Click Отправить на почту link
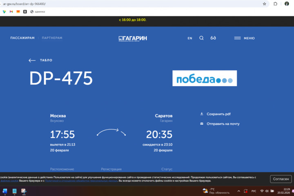This screenshot has height=196, width=294. point(223,124)
